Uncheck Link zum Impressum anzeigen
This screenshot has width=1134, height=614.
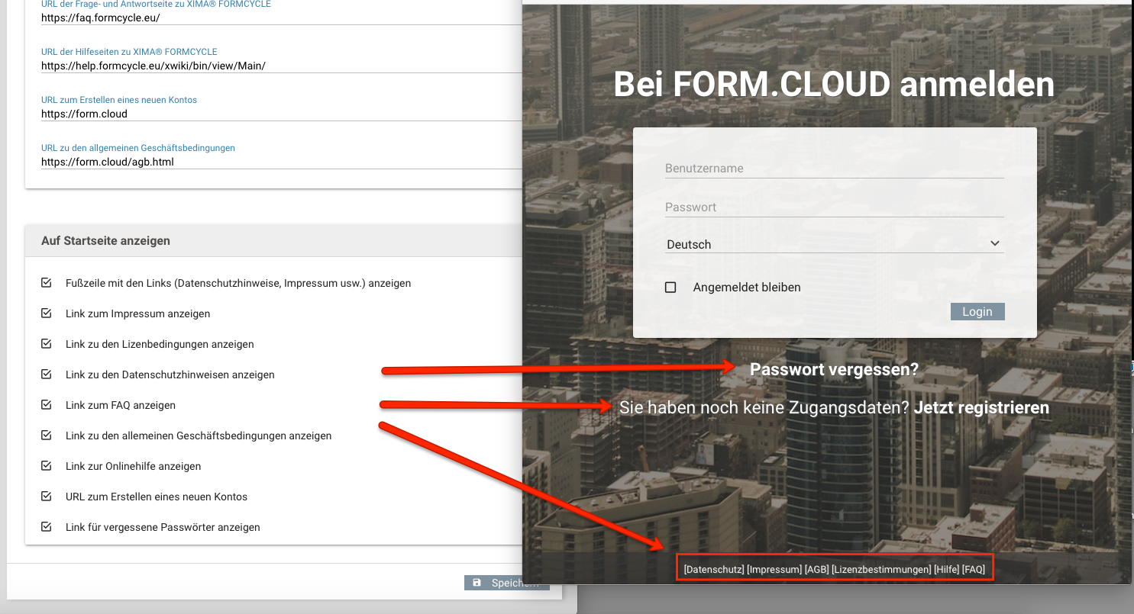[47, 313]
